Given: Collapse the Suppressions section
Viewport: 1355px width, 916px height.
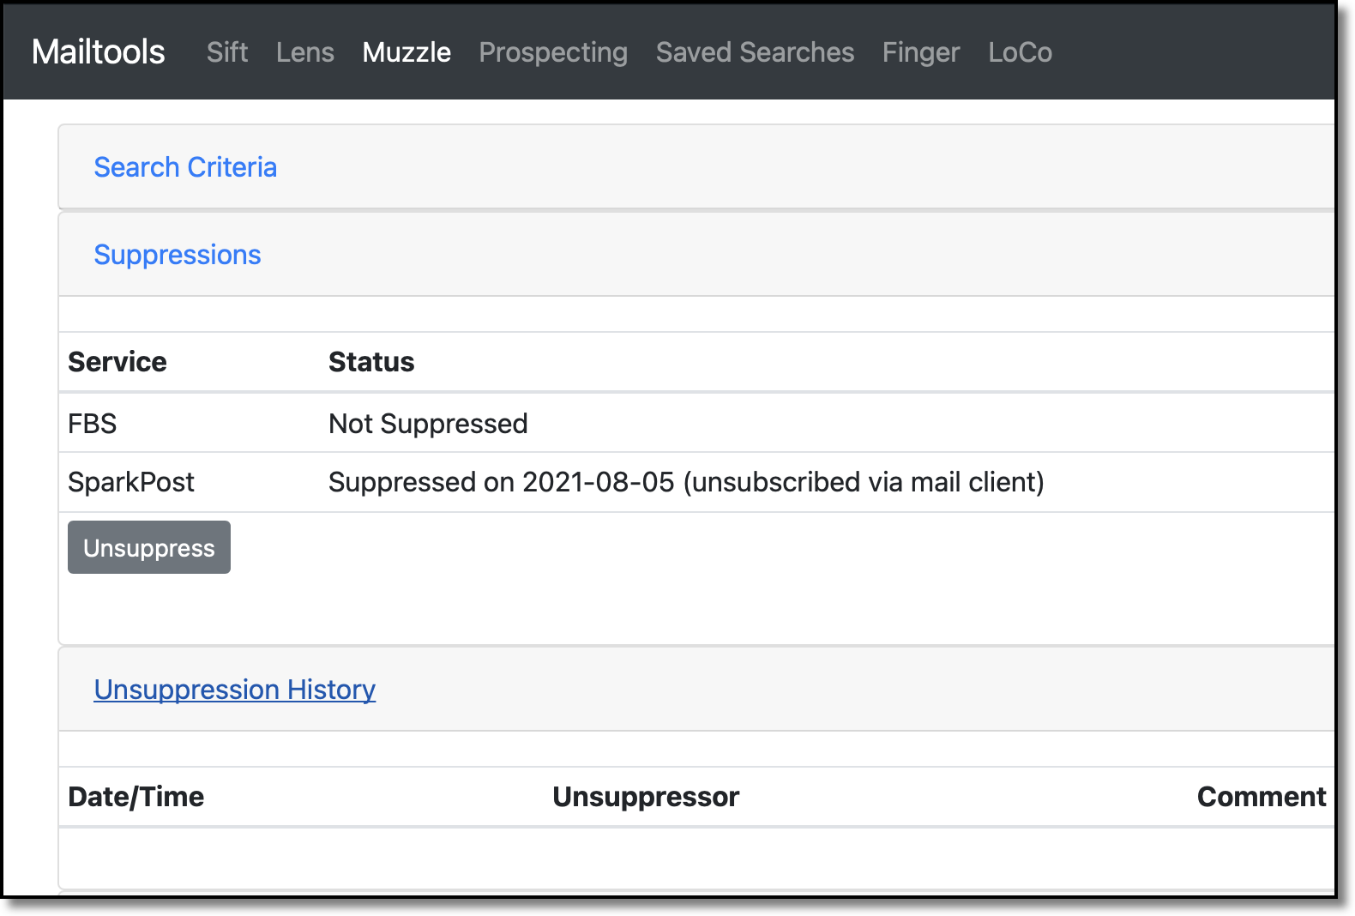Looking at the screenshot, I should (x=178, y=255).
